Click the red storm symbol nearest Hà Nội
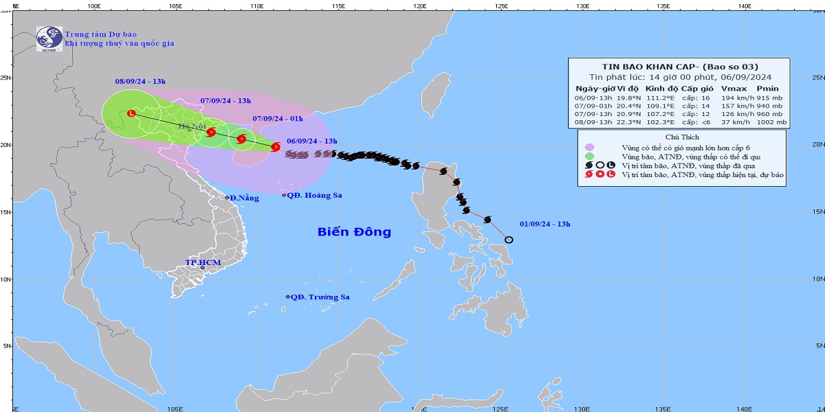The image size is (825, 412). [x=211, y=132]
